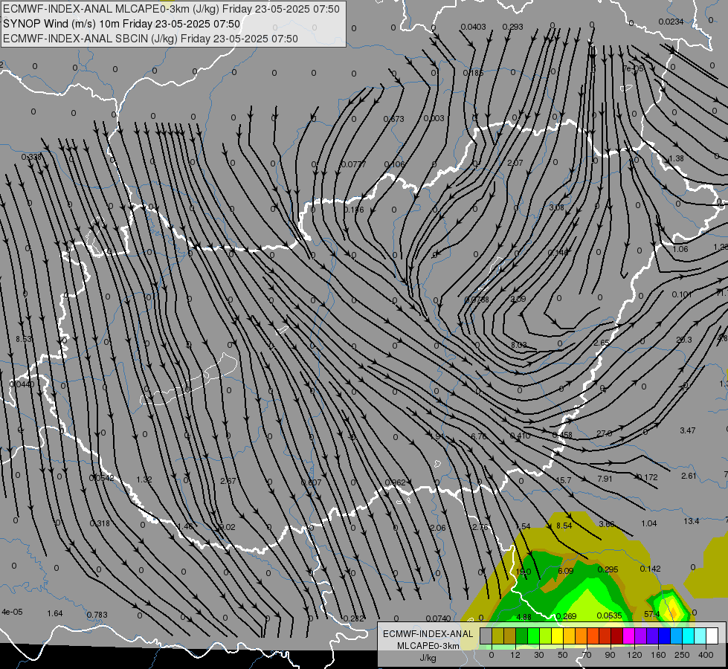This screenshot has width=728, height=669.
Task: Pick the pale cyan legend swatch
Action: tap(700, 636)
